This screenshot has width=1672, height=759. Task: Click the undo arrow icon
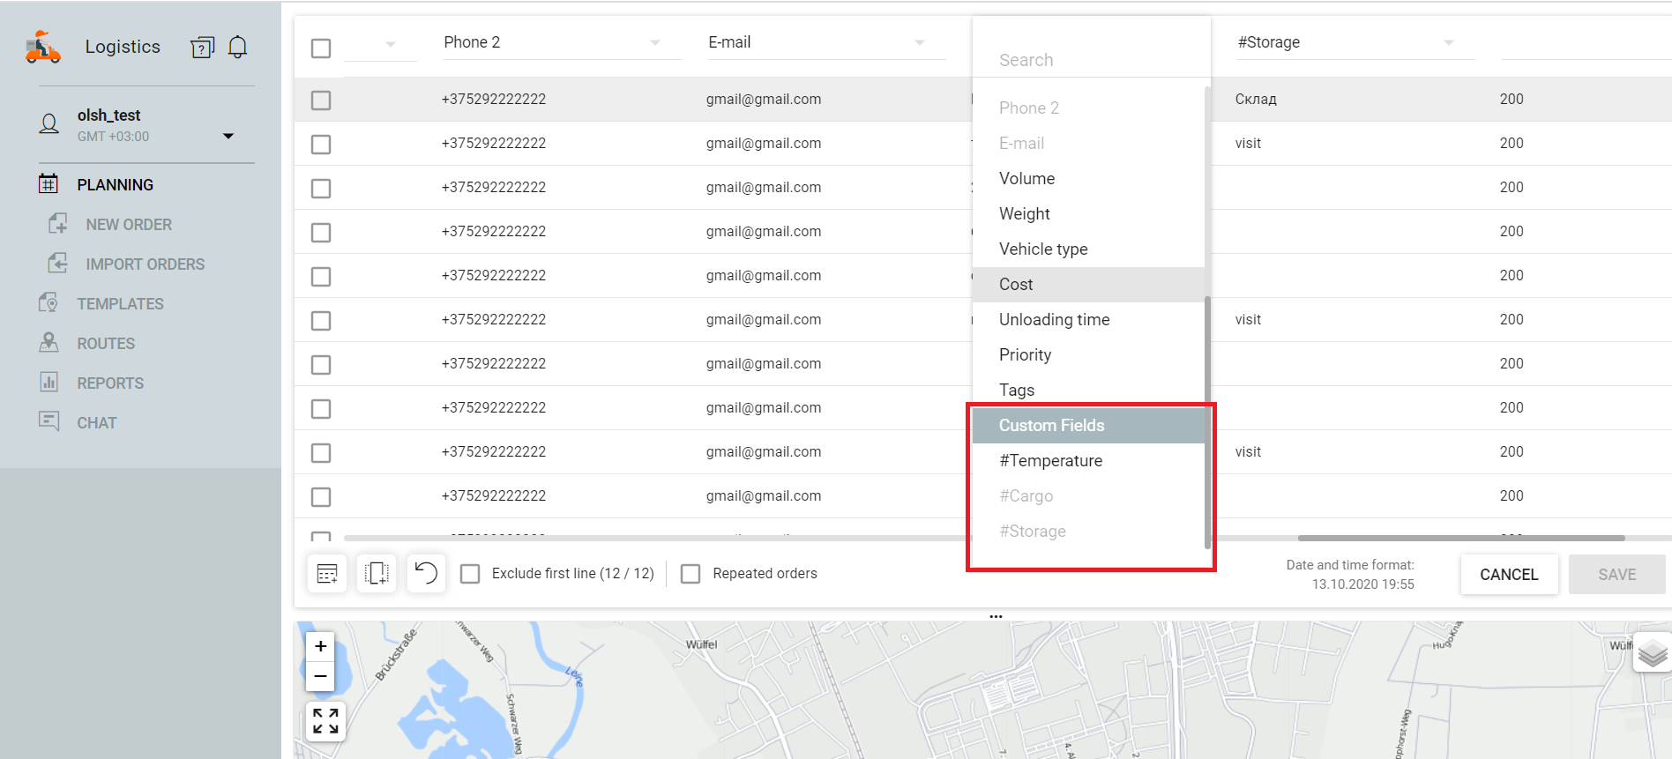(426, 574)
